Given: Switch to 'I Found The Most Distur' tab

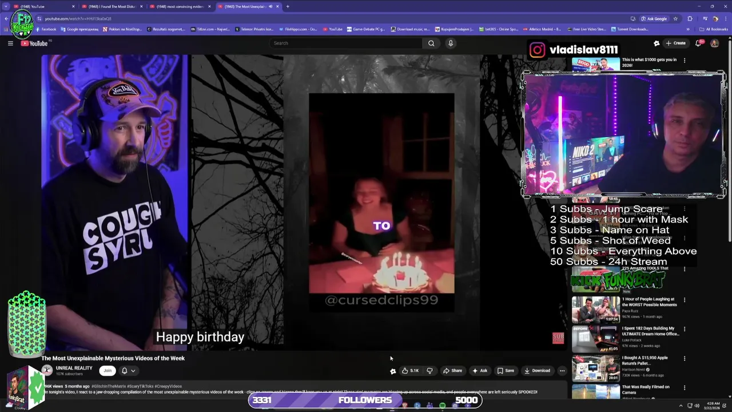Looking at the screenshot, I should [x=112, y=6].
